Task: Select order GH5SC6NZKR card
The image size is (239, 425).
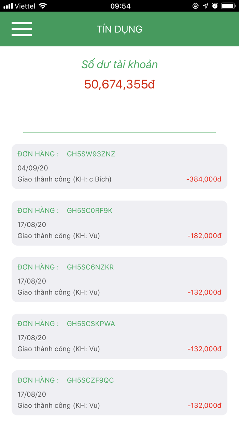Action: pyautogui.click(x=119, y=279)
